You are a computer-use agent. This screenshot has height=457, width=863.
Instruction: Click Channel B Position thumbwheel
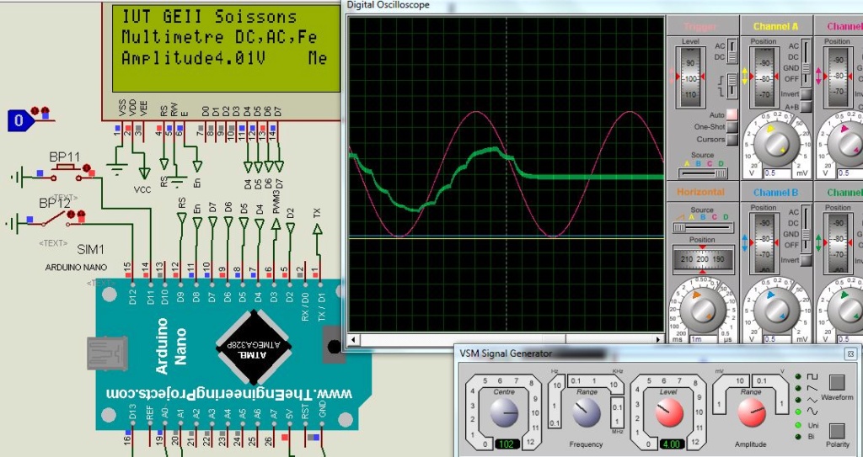tap(764, 243)
